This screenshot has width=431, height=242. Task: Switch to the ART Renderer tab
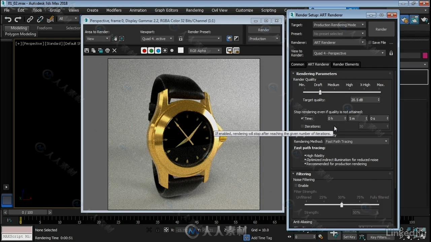tap(319, 64)
